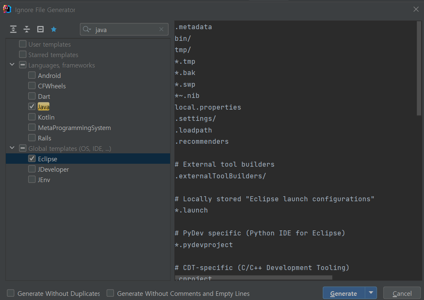Click the 'local.properties' preview line
This screenshot has width=424, height=300.
click(208, 107)
